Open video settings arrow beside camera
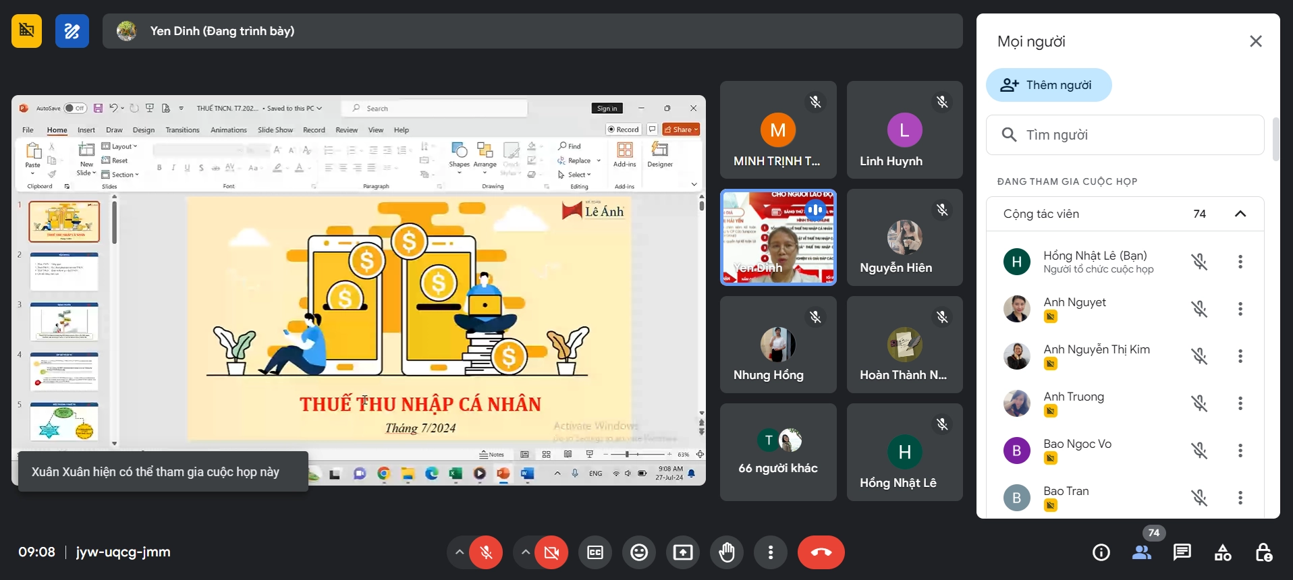 coord(524,552)
